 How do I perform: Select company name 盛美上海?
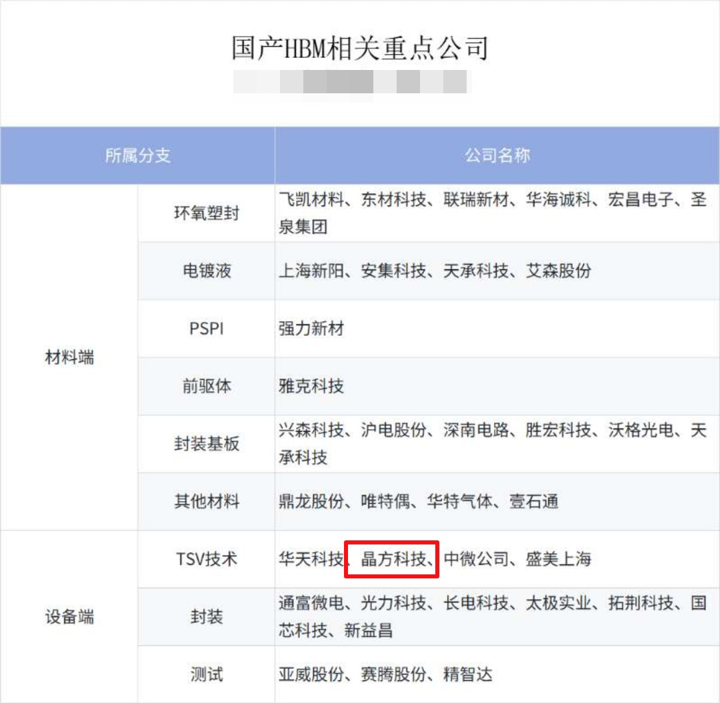pos(559,559)
